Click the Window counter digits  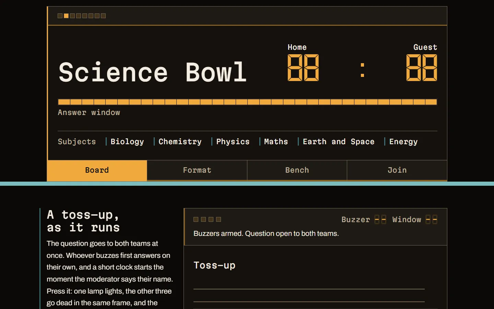pyautogui.click(x=431, y=219)
